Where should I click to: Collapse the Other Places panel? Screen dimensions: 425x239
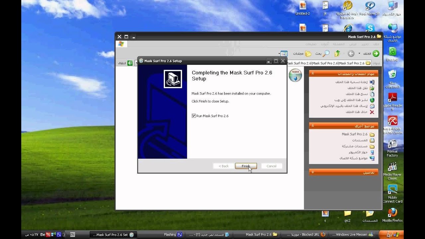pyautogui.click(x=313, y=126)
